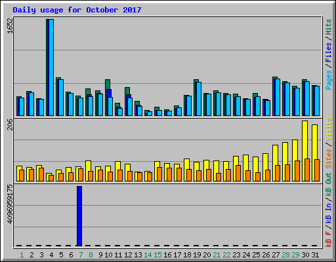336x262 pixels.
Task: Click day label 31 on x-axis
Action: (x=315, y=255)
